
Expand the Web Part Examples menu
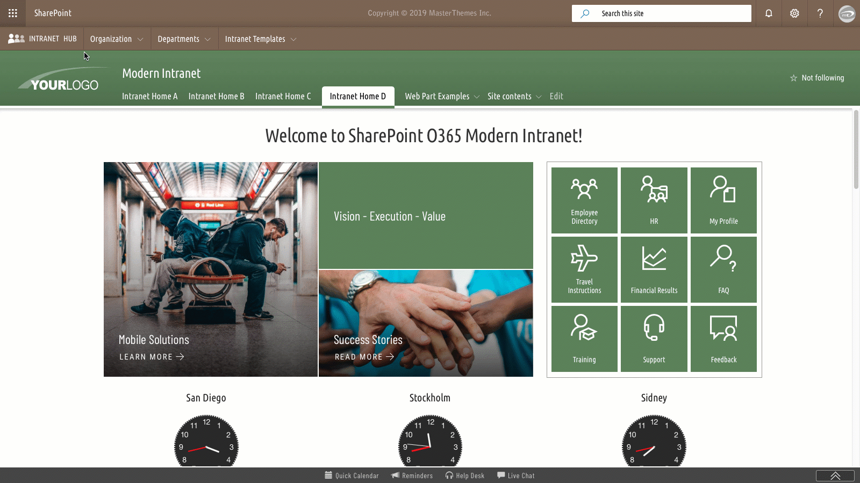441,96
